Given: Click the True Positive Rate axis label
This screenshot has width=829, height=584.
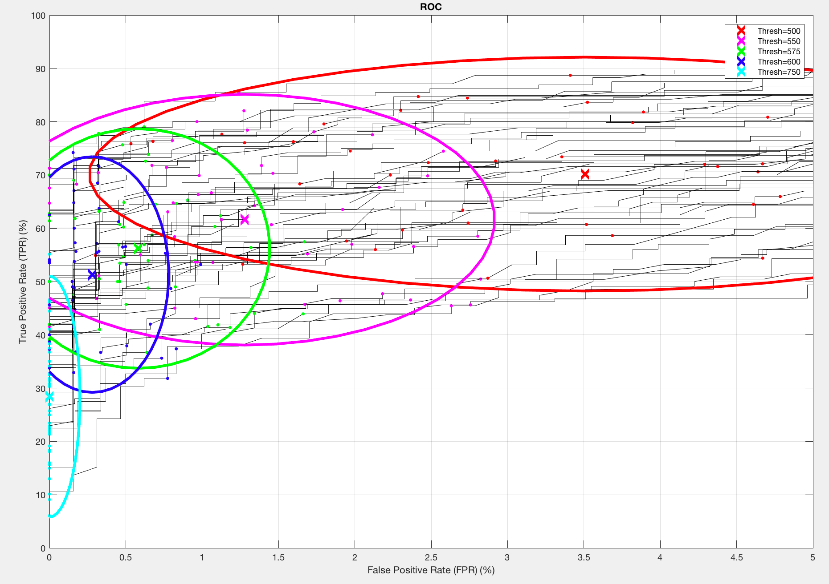Looking at the screenshot, I should (x=23, y=282).
